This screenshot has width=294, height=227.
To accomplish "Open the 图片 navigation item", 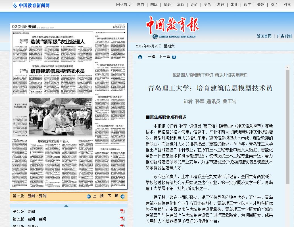I will [274, 5].
